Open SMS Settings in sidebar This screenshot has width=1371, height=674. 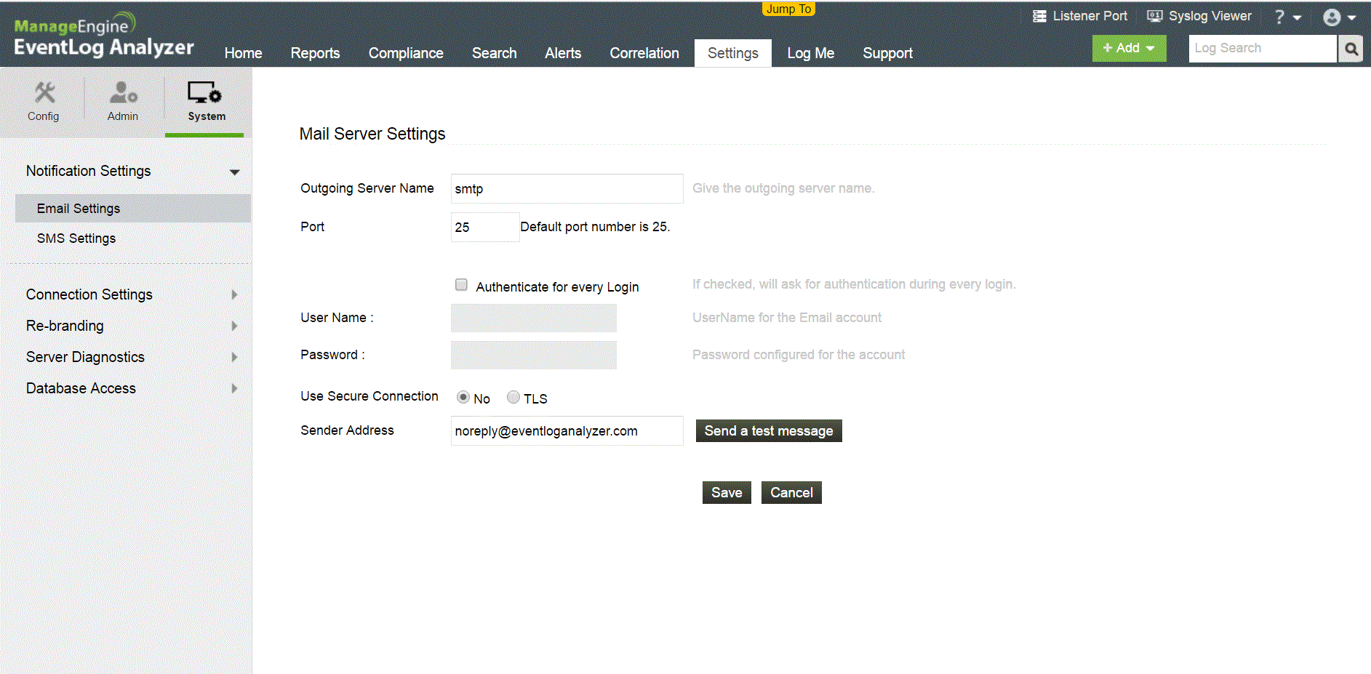pyautogui.click(x=76, y=238)
